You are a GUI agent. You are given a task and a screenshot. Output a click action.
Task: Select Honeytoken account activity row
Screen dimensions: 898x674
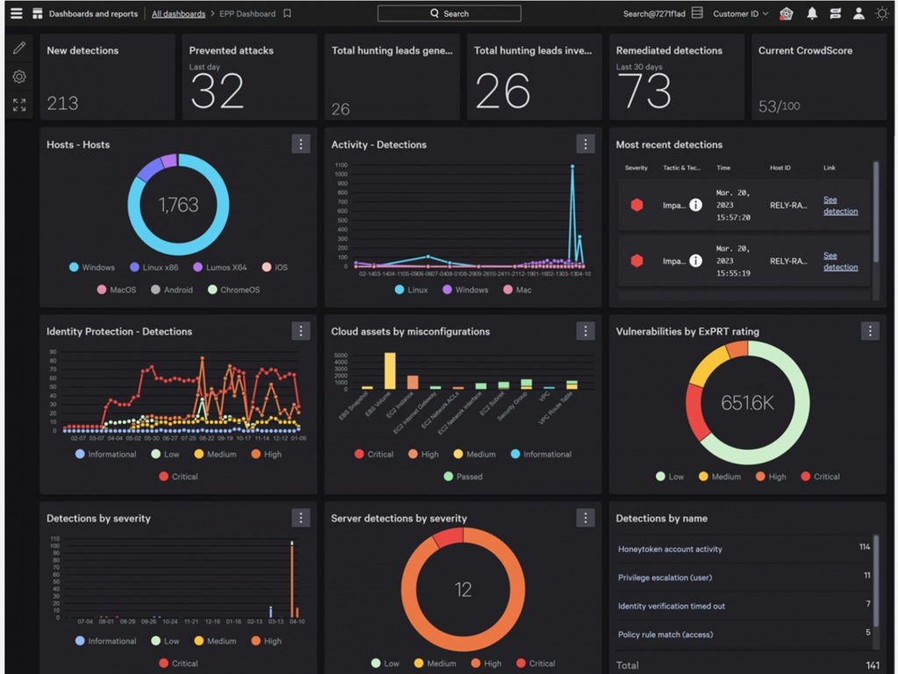coord(670,549)
